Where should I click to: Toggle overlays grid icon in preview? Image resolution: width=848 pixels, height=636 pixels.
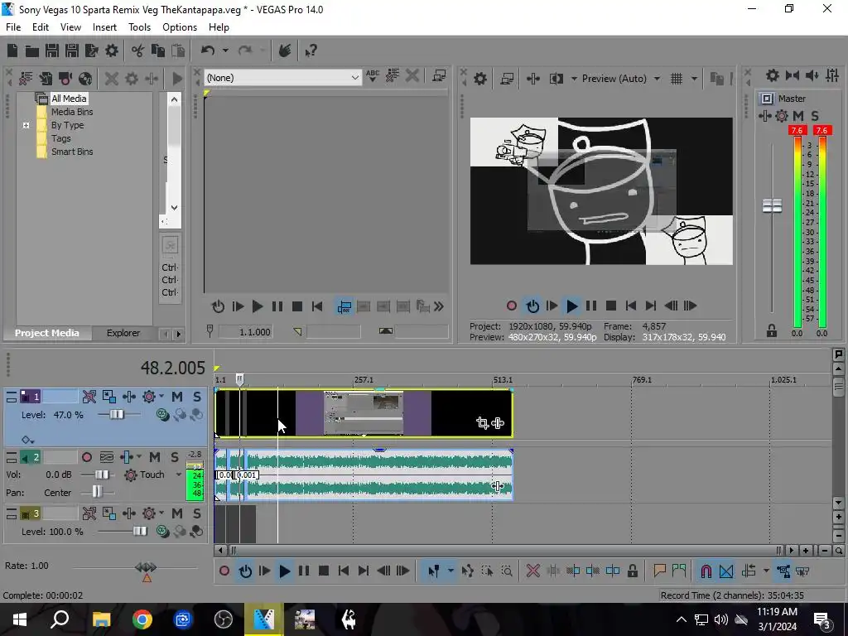pos(677,79)
